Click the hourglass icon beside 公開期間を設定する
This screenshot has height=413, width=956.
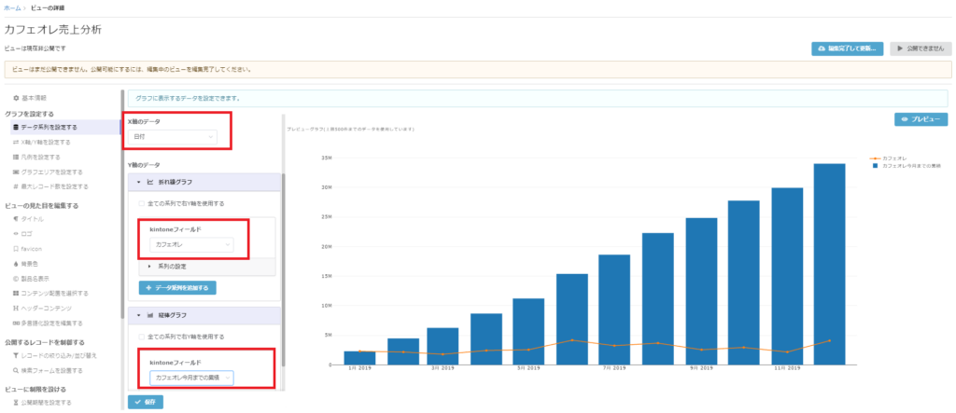[16, 402]
